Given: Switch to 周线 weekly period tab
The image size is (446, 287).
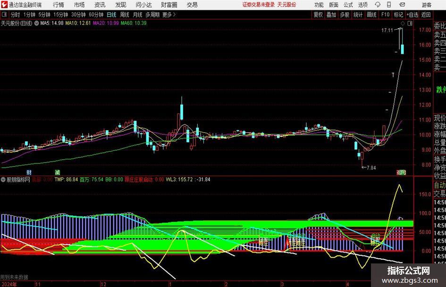Looking at the screenshot, I should (x=125, y=15).
